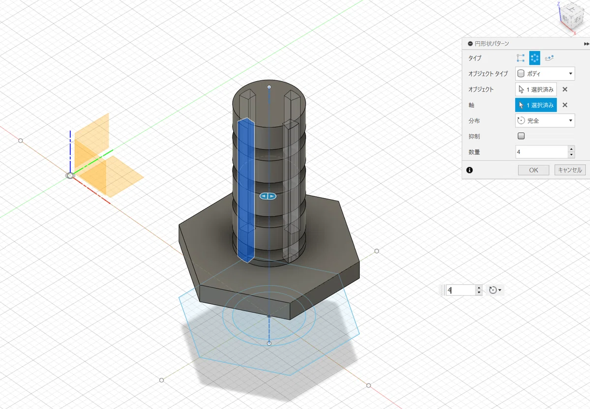Cancel pattern with キャンセル button
590x409 pixels.
570,170
